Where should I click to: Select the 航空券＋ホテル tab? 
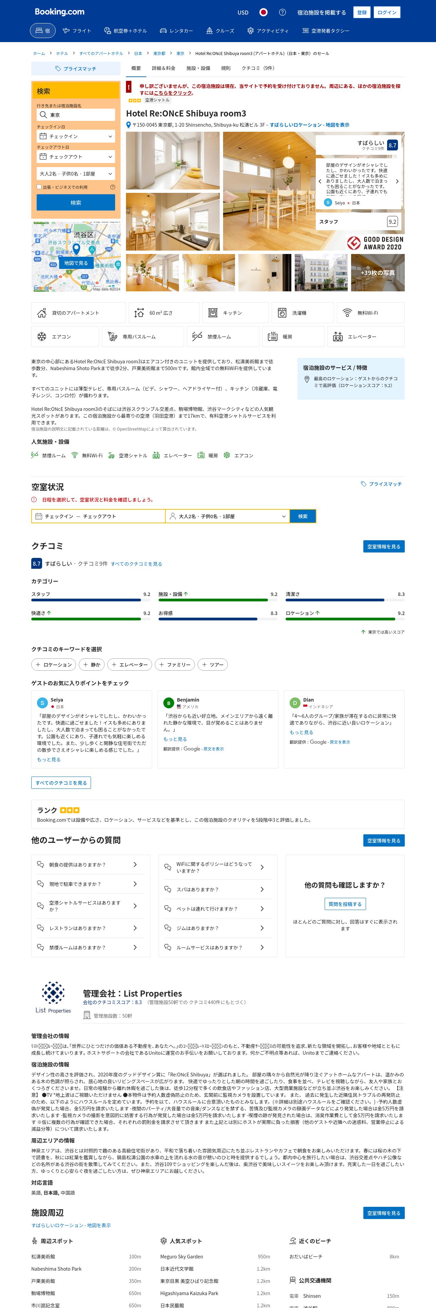click(125, 31)
